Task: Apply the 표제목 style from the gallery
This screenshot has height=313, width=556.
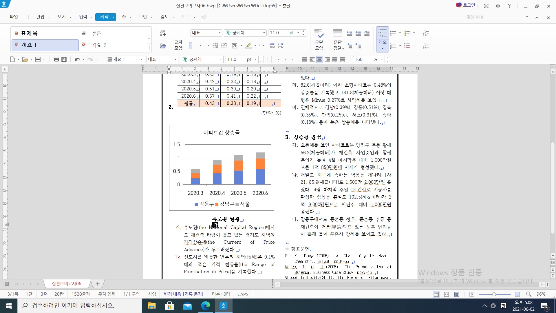Action: pyautogui.click(x=45, y=33)
